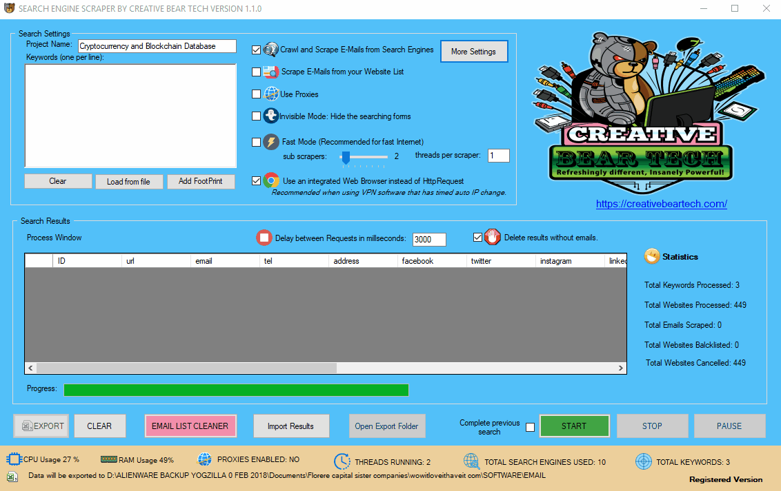Viewport: 781px width, 491px height.
Task: Click the ID column header
Action: click(87, 260)
